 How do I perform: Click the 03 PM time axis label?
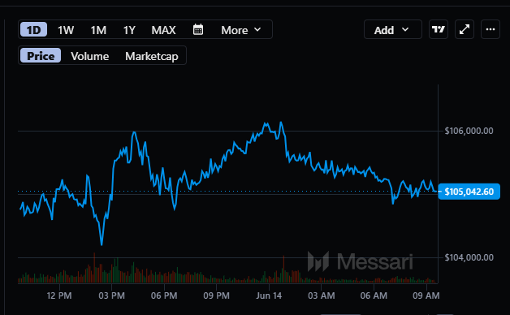111,296
